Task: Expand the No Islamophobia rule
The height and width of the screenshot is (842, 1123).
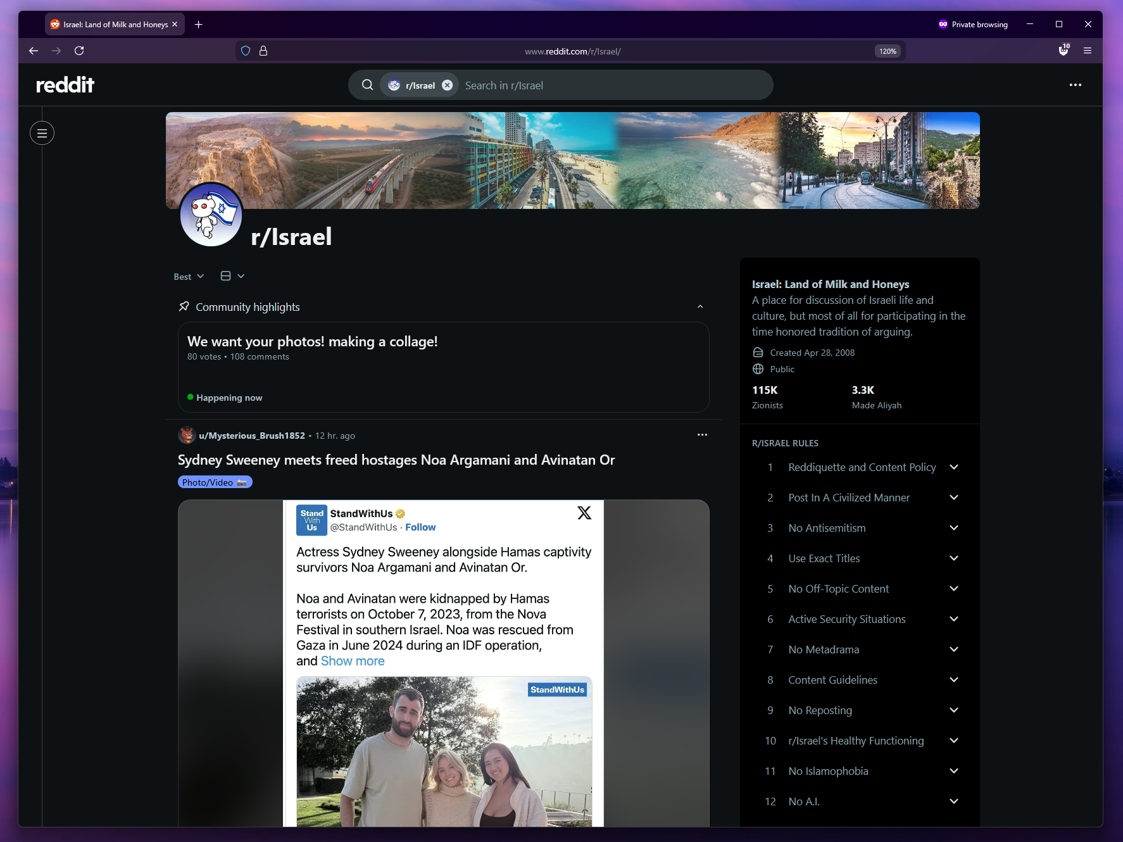Action: [954, 771]
